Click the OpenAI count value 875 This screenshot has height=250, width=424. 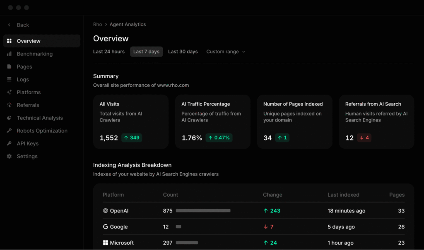168,211
